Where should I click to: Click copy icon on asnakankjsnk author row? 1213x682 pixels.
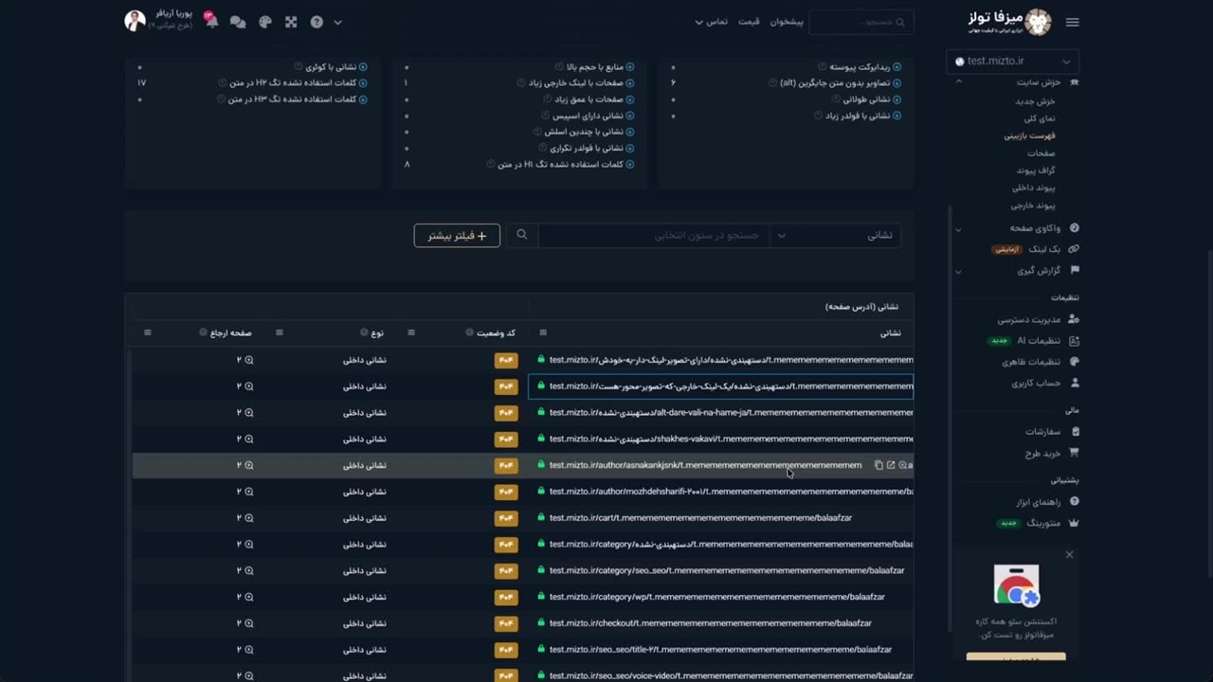point(878,465)
